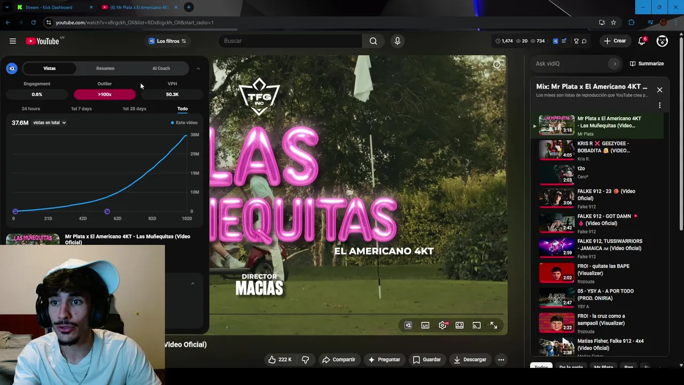Submit the Ask vidIQ question arrow
The width and height of the screenshot is (684, 385).
615,64
